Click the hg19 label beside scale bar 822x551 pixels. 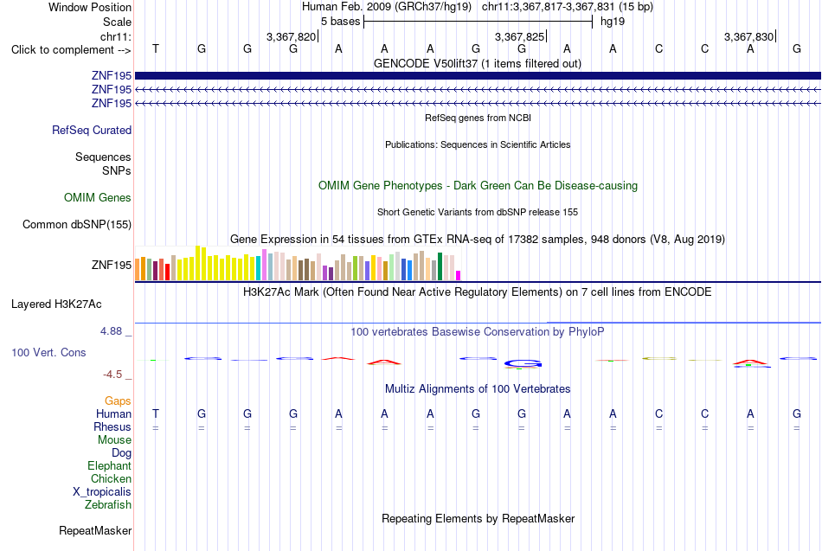613,22
